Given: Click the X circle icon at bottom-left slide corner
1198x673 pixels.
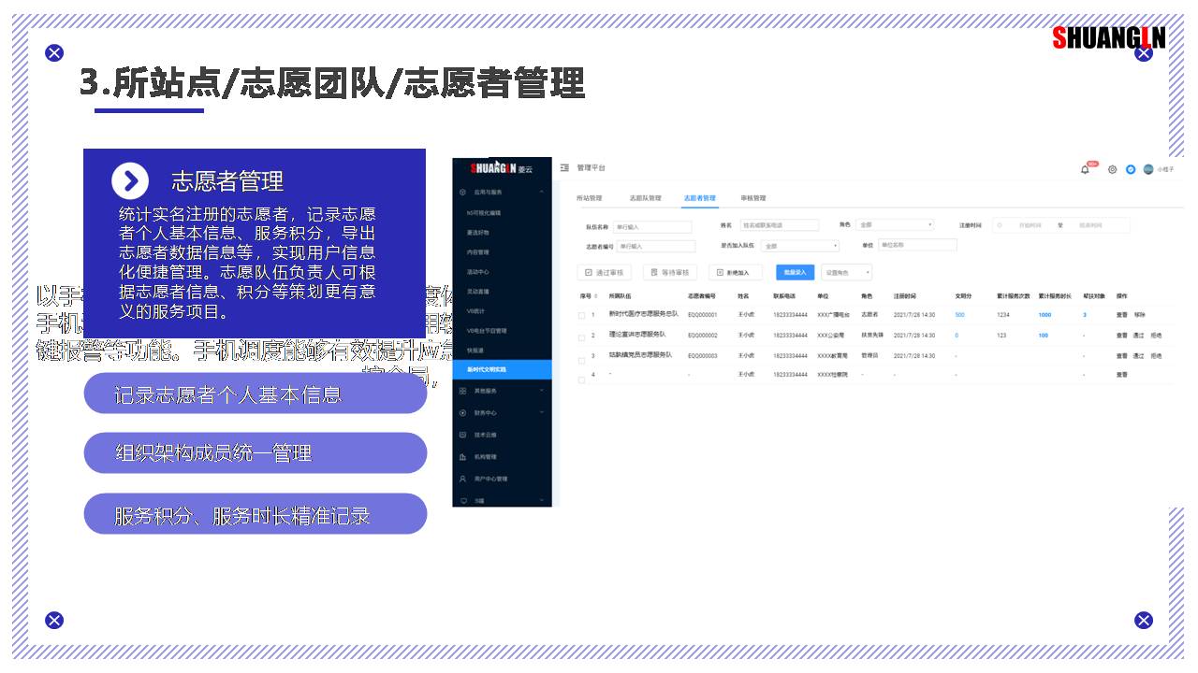Looking at the screenshot, I should [x=54, y=621].
